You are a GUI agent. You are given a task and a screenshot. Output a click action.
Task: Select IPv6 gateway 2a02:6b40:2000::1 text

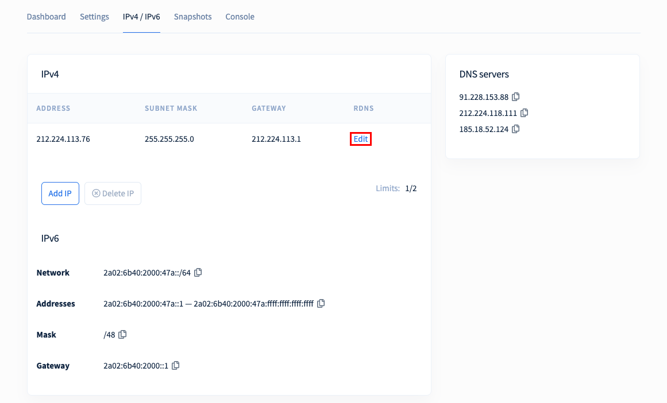pyautogui.click(x=136, y=366)
